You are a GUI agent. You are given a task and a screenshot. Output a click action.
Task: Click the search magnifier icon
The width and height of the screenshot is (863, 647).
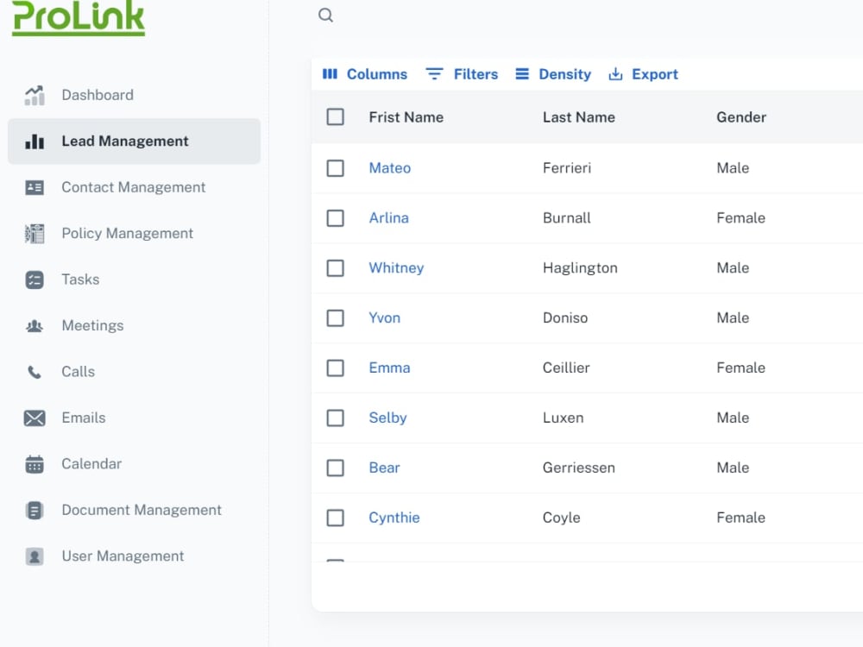pos(326,15)
